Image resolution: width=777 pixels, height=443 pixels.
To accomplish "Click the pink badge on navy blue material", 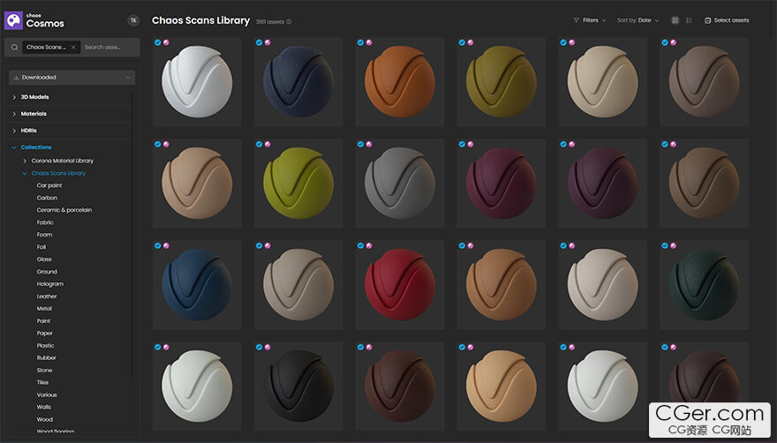I will (268, 42).
